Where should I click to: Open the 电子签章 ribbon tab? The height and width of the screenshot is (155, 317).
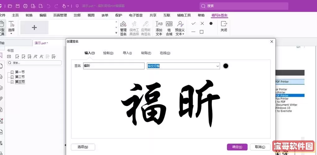click(x=136, y=15)
